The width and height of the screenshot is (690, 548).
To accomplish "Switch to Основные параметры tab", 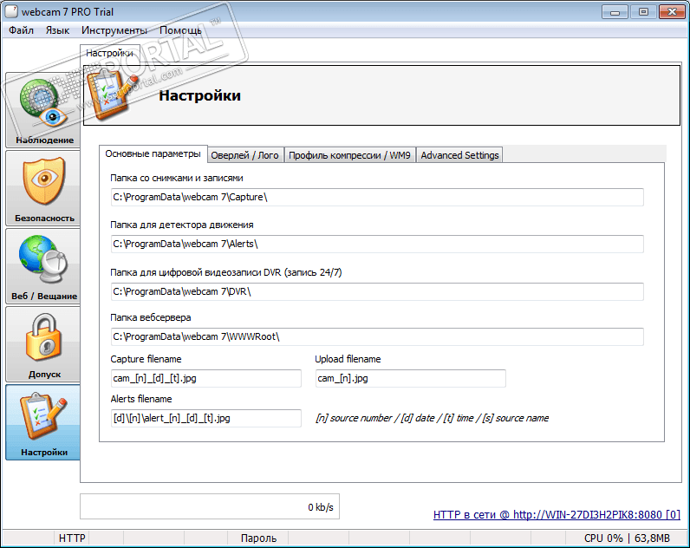I will click(x=153, y=154).
